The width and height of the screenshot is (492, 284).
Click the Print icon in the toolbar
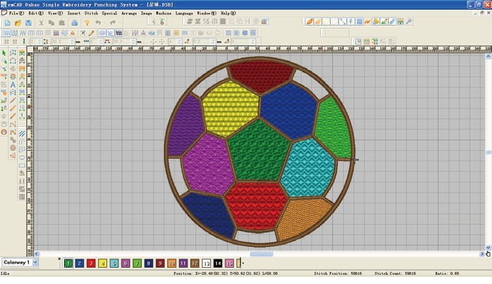(74, 23)
